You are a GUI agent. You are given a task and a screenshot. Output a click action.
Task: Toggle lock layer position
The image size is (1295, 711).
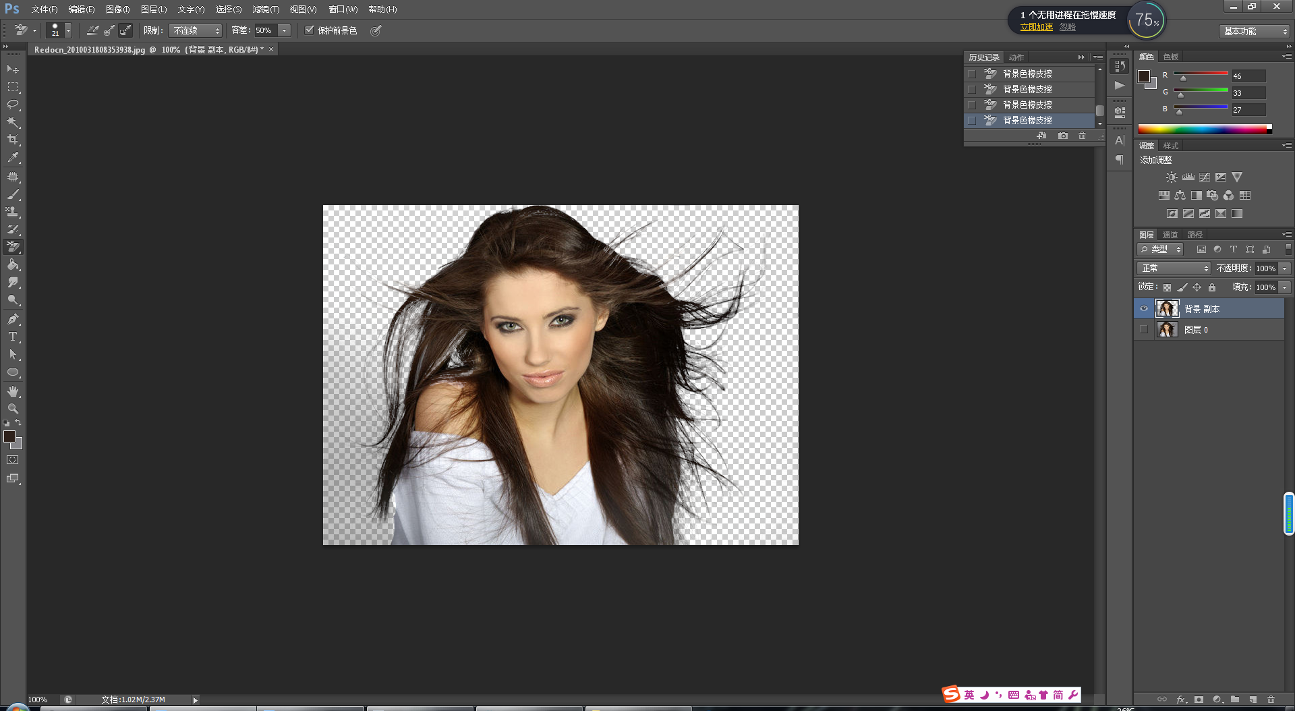pyautogui.click(x=1197, y=287)
